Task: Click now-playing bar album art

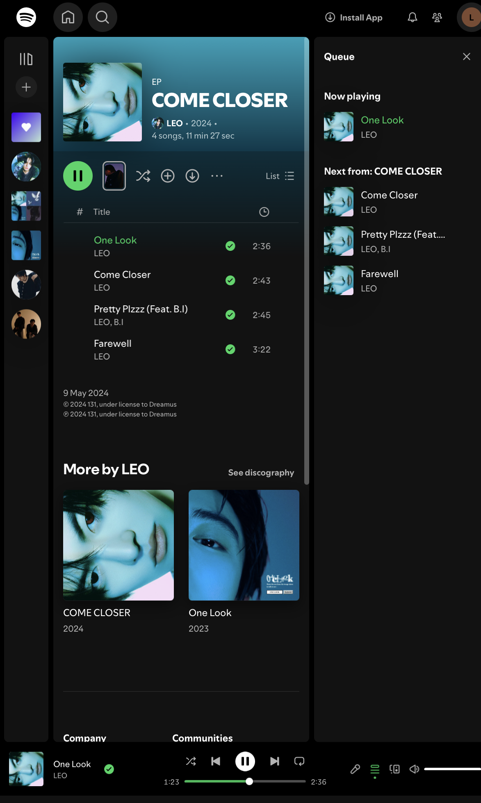Action: coord(26,769)
